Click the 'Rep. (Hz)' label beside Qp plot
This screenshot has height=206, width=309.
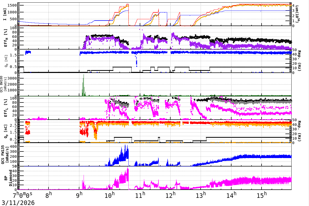pos(299,131)
